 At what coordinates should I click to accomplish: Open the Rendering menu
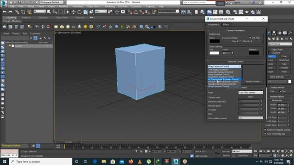coord(109,6)
